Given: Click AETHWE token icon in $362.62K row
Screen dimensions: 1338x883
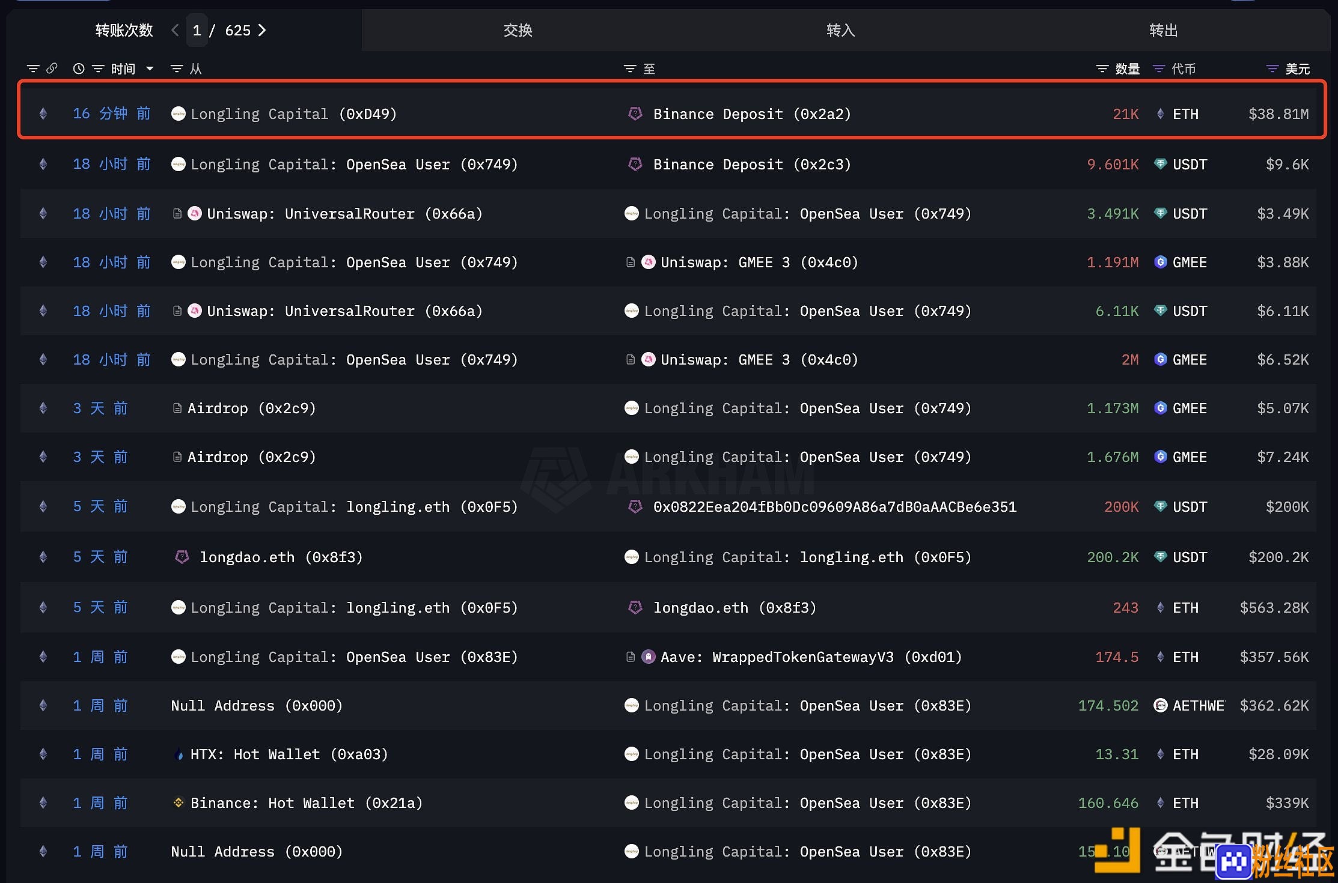Looking at the screenshot, I should pos(1161,705).
